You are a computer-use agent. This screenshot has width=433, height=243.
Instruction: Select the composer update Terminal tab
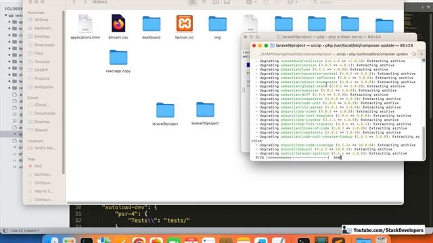click(334, 54)
